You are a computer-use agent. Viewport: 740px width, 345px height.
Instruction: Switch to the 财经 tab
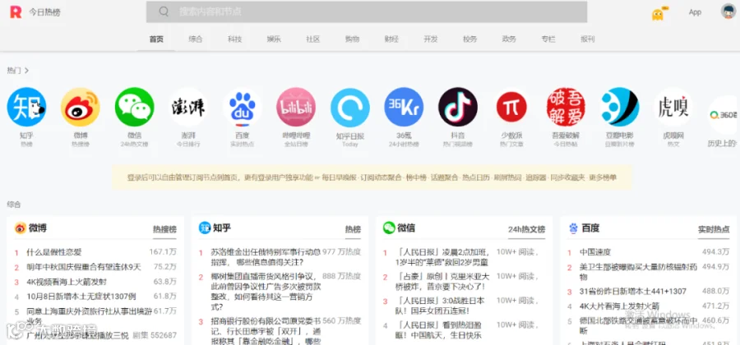[x=391, y=39]
